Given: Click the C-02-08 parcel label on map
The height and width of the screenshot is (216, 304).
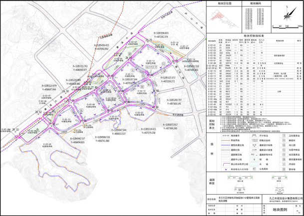Looking at the screenshot, I should pos(91,105).
